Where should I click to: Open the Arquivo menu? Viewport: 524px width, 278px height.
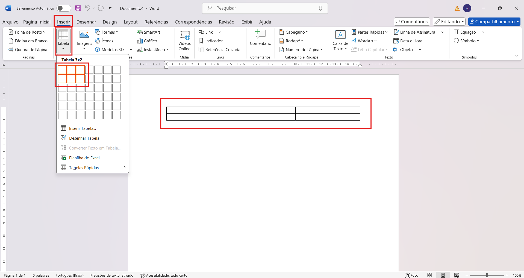pos(10,22)
